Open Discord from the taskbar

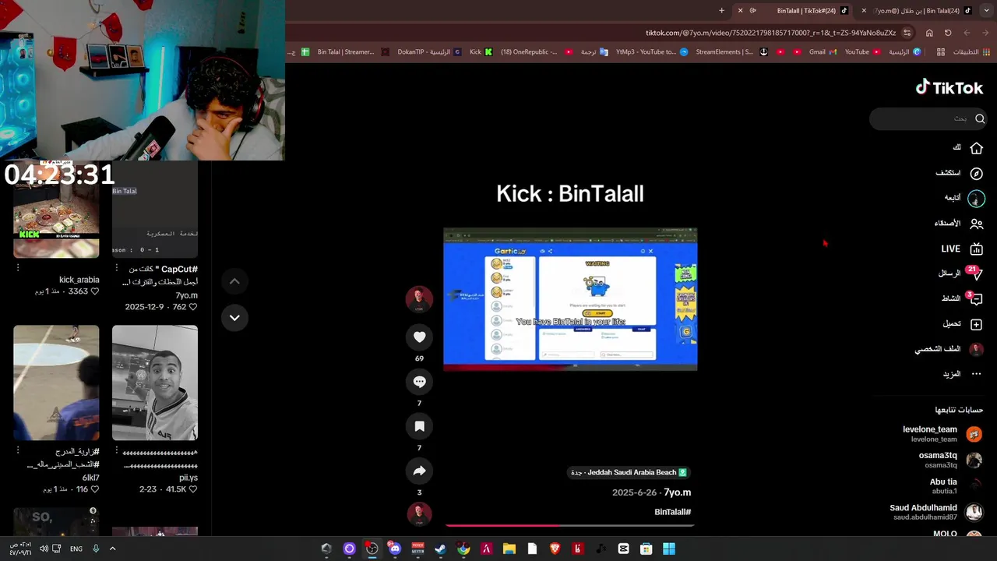395,549
